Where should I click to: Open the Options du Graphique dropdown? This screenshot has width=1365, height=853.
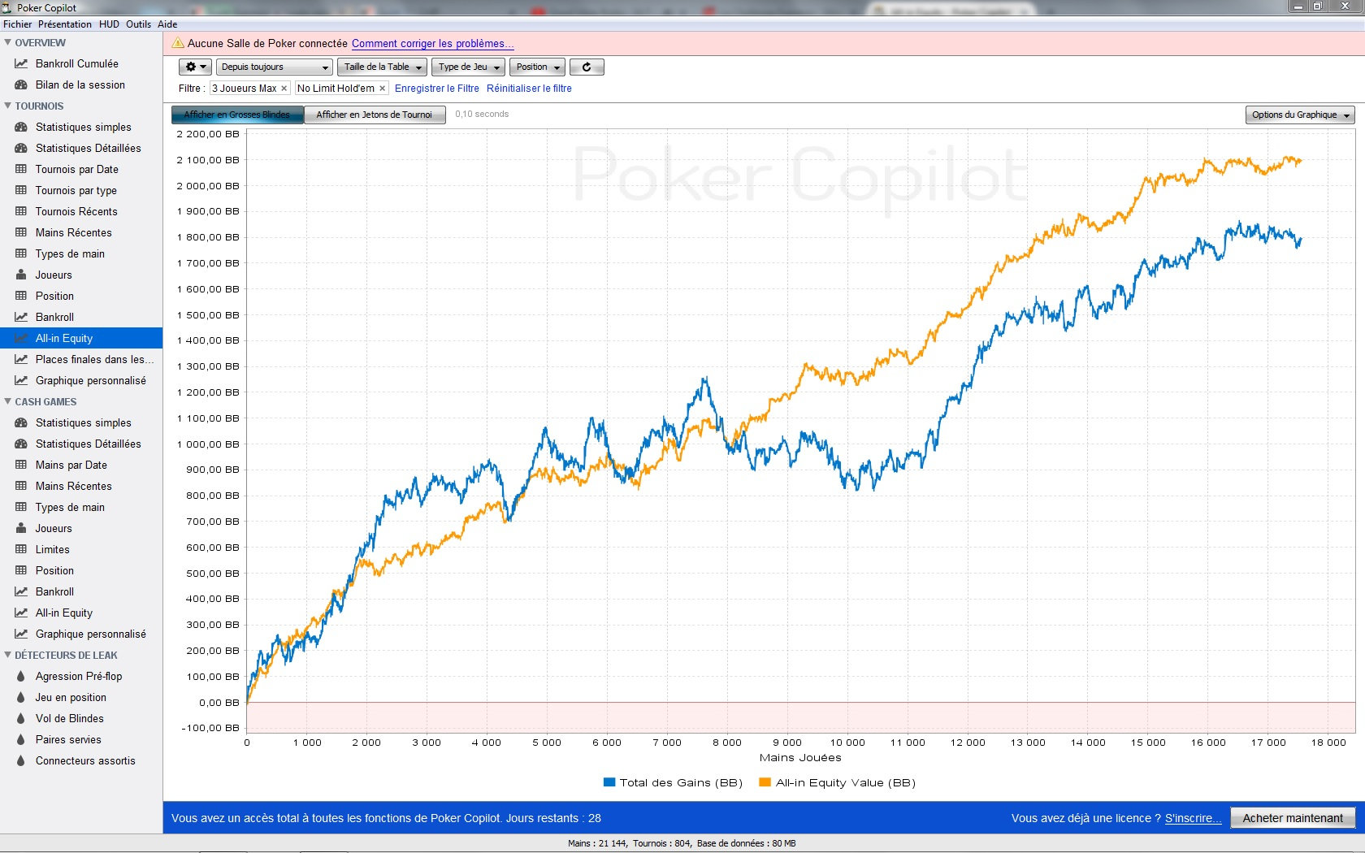click(1300, 115)
